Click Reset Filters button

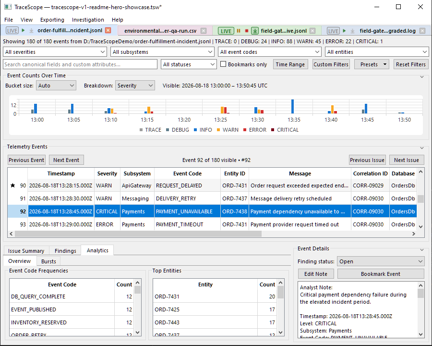coord(411,64)
